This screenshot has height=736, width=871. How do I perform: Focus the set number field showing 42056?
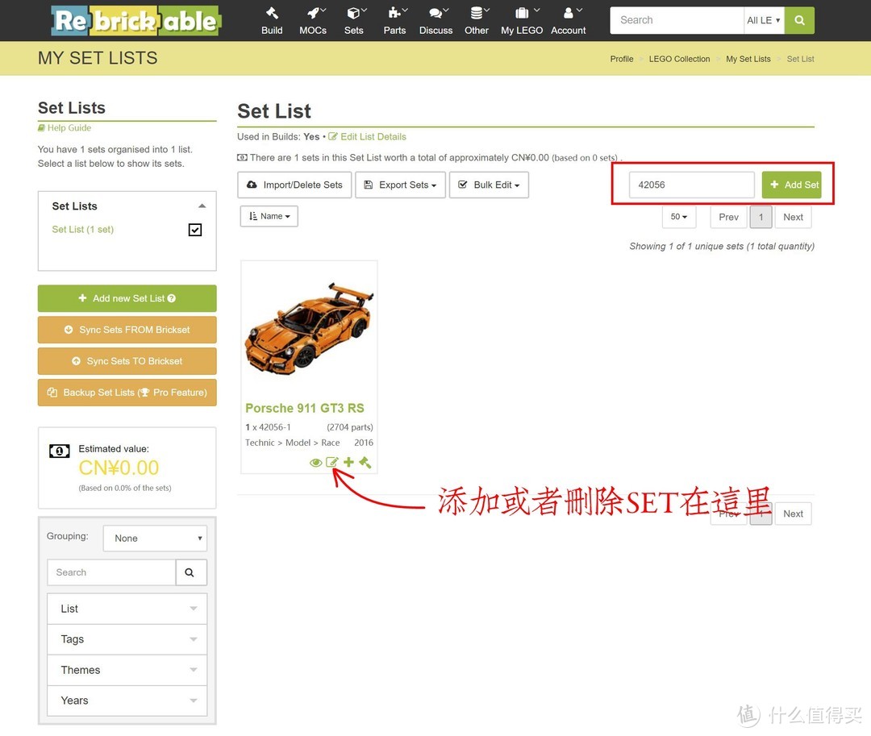tap(692, 185)
